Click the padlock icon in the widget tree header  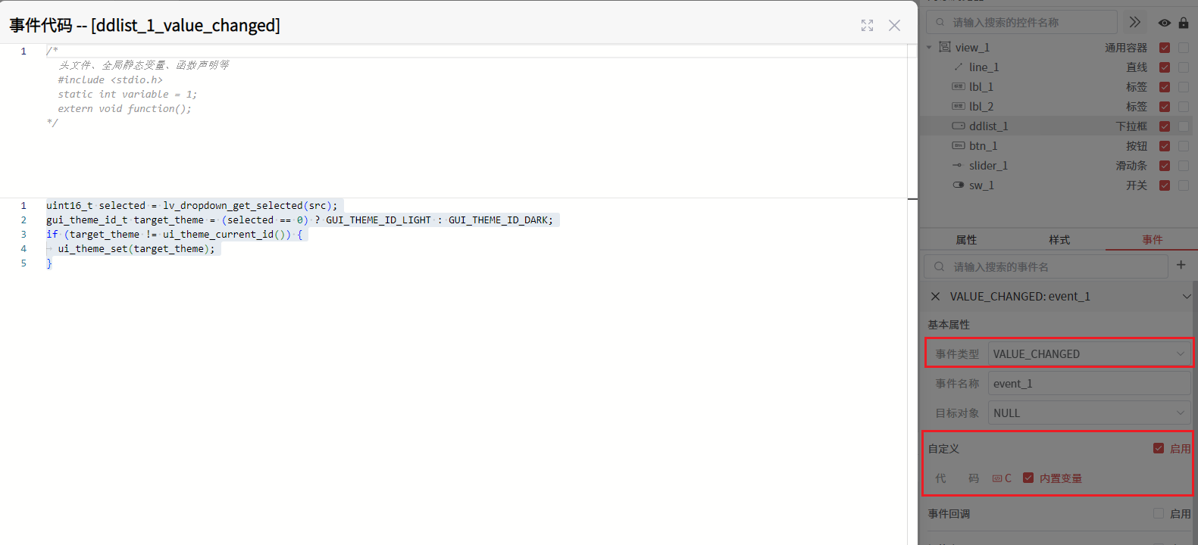[x=1184, y=23]
